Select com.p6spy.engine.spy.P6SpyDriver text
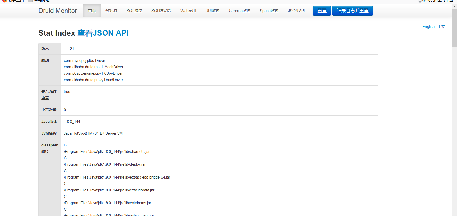Viewport: 457px width, 216px height. click(x=93, y=73)
